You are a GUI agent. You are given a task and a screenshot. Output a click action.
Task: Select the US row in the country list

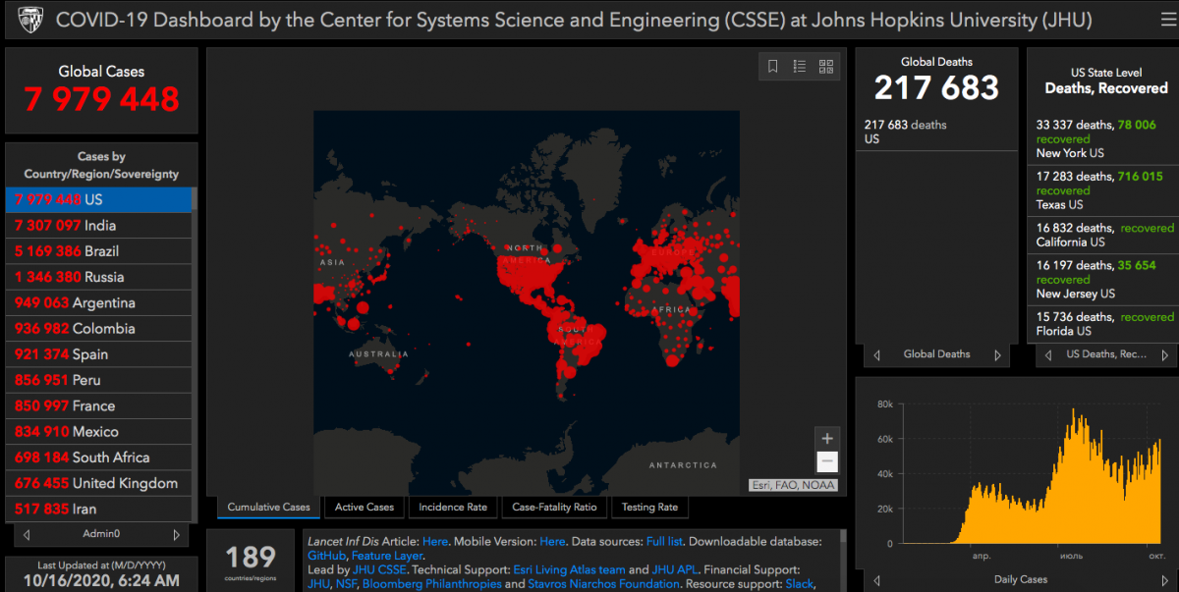(x=98, y=199)
